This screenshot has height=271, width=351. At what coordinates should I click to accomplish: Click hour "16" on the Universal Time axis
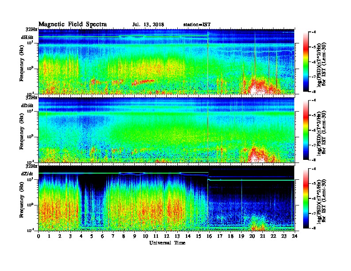[209, 236]
